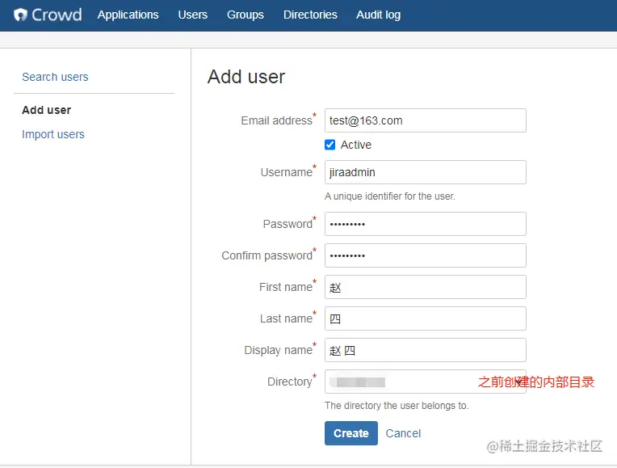This screenshot has width=617, height=468.
Task: Open the Directory dropdown
Action: (425, 382)
